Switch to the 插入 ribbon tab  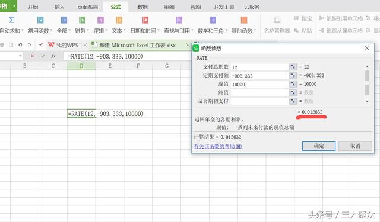point(59,7)
